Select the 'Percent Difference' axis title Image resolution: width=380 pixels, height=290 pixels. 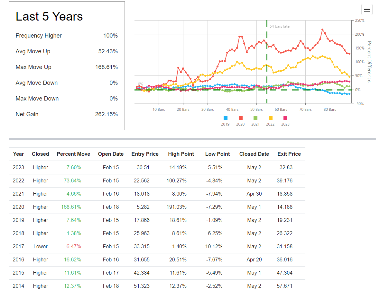[x=369, y=62]
